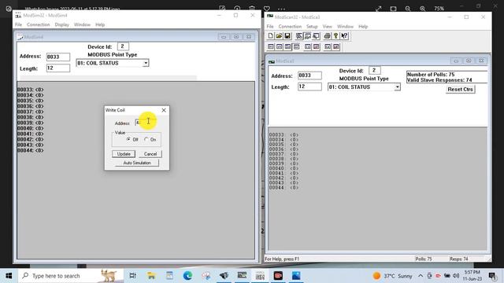Screen dimensions: 504x283
Task: Select the Off radio button in Write Coil
Action: (129, 139)
